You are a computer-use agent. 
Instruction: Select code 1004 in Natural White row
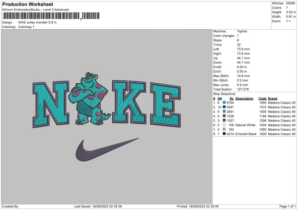[x=263, y=125]
